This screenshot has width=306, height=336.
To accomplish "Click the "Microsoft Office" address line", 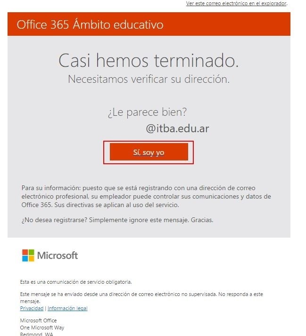I will (x=38, y=320).
